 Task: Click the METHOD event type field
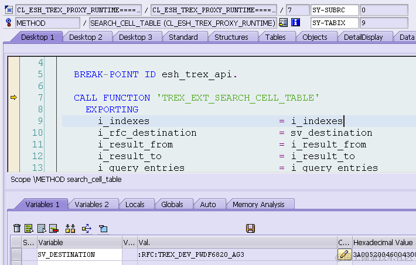pyautogui.click(x=48, y=23)
